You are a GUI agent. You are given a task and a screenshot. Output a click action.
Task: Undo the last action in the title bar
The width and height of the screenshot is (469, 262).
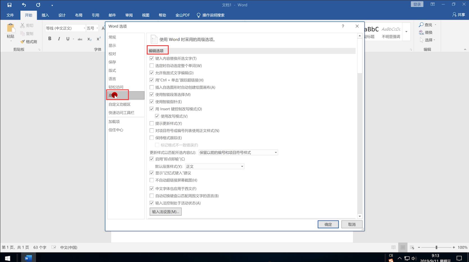point(24,5)
